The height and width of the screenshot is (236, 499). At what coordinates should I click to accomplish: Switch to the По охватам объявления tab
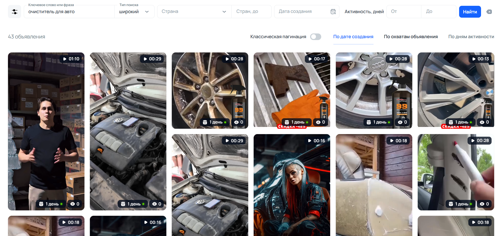[x=411, y=37]
